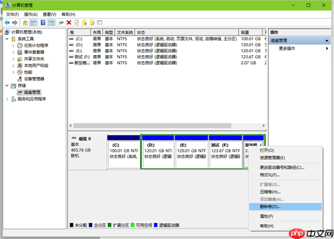The width and height of the screenshot is (334, 239).
Task: Expand the 共享文件夹 node
Action: pyautogui.click(x=13, y=59)
